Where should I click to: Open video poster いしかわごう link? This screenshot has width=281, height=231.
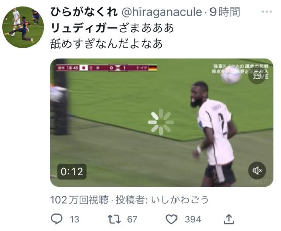pos(180,200)
